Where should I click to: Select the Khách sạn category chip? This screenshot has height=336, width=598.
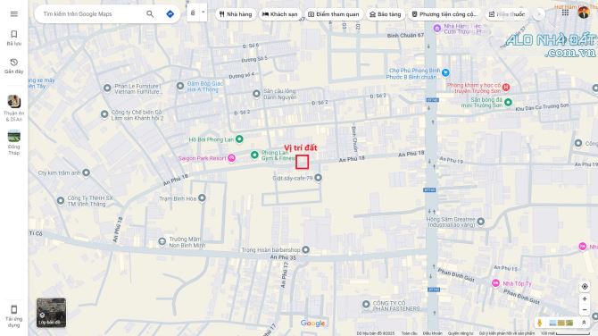coord(280,14)
